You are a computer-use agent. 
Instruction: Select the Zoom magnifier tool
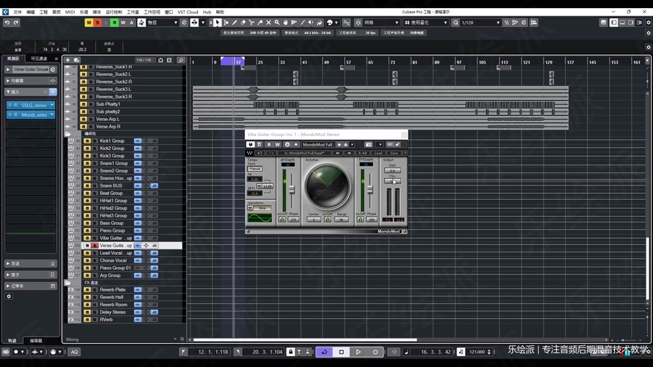[x=277, y=22]
